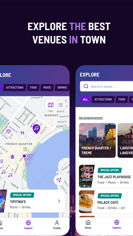Image resolution: width=133 pixels, height=236 pixels.
Task: Filter map by Music
Action: point(47,87)
